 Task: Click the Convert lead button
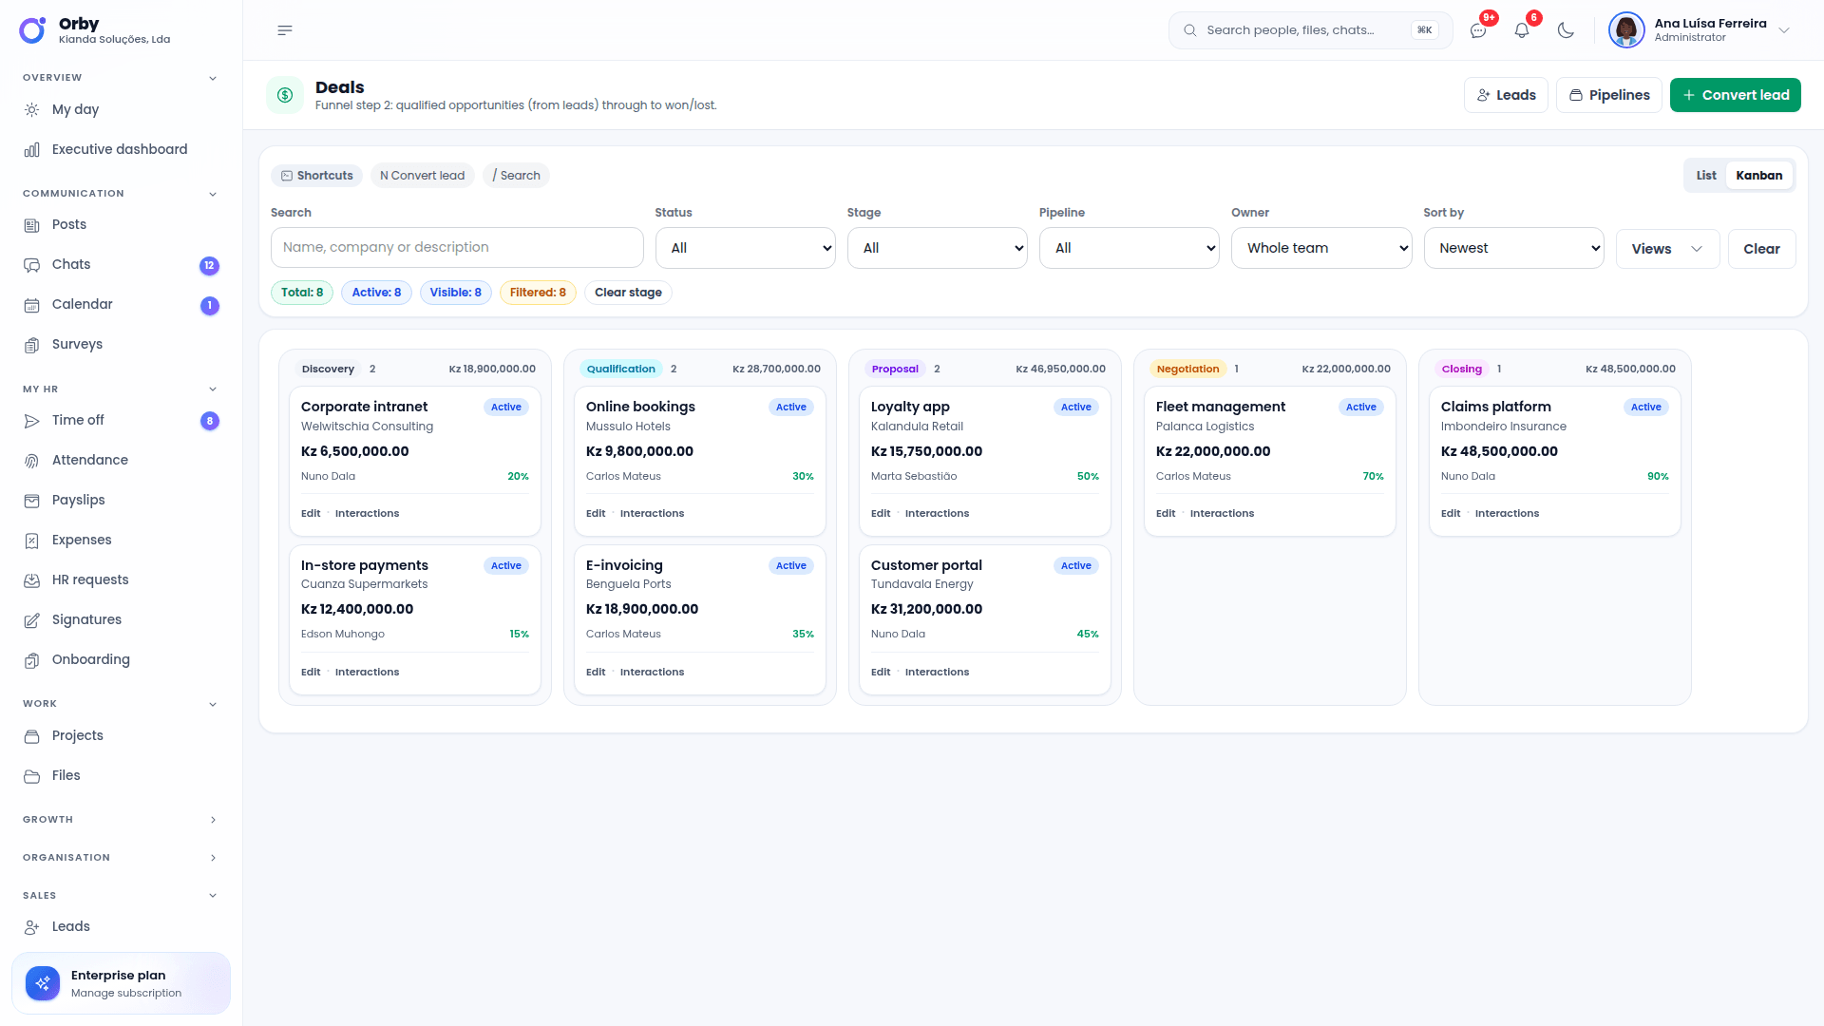pyautogui.click(x=1735, y=95)
